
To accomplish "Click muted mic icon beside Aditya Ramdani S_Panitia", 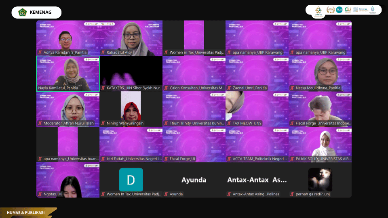I will pyautogui.click(x=40, y=52).
